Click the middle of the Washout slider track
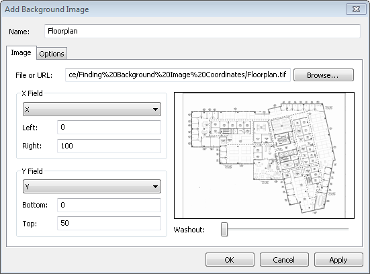The image size is (370, 274). point(285,229)
